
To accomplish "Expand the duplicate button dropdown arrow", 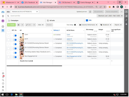I will (22, 25).
